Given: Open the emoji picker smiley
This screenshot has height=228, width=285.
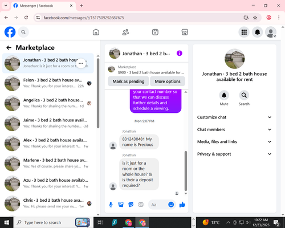Looking at the screenshot, I should (171, 205).
